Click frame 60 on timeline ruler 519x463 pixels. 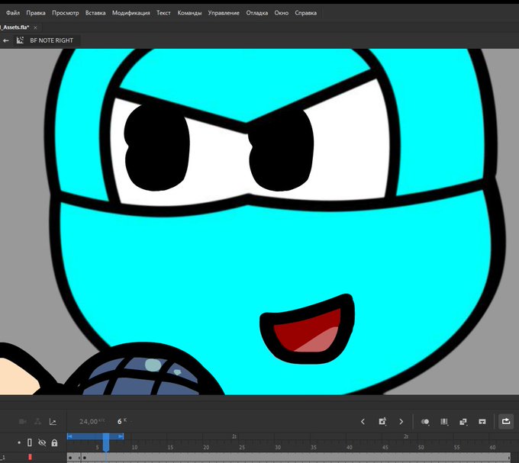pos(492,447)
